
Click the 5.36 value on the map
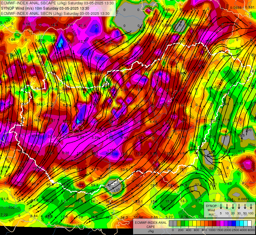click(x=66, y=153)
